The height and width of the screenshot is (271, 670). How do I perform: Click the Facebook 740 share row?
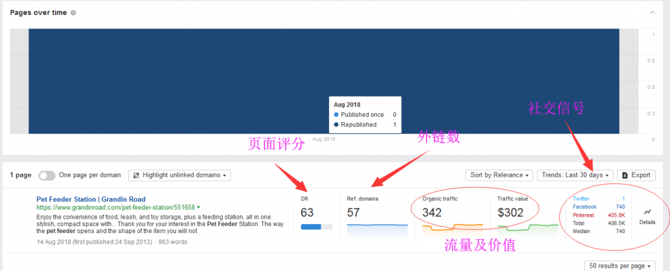(x=599, y=207)
